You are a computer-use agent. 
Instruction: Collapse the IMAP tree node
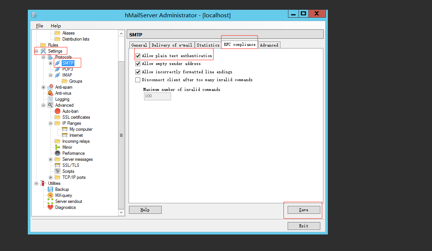(50, 75)
